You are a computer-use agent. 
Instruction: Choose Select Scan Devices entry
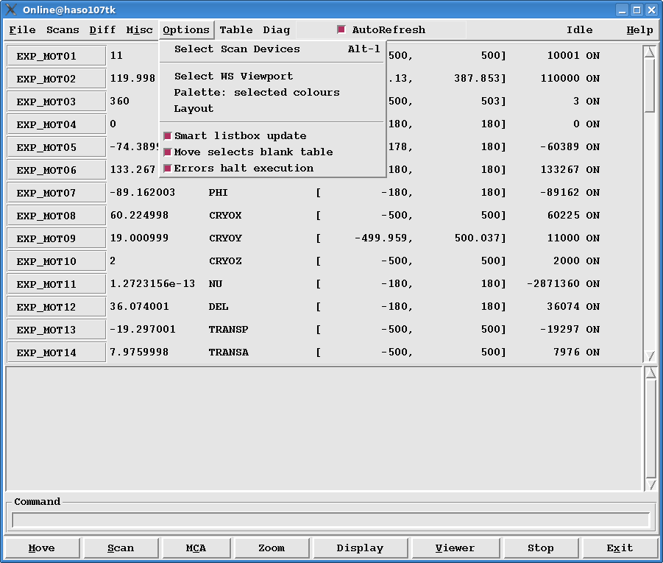pyautogui.click(x=272, y=49)
